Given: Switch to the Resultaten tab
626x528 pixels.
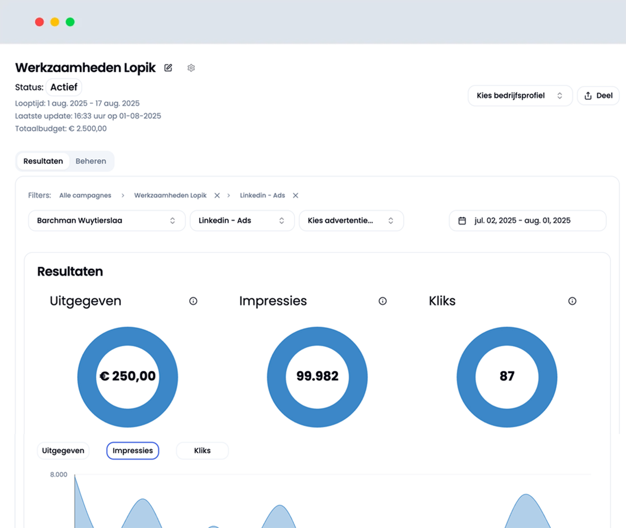Looking at the screenshot, I should point(43,161).
